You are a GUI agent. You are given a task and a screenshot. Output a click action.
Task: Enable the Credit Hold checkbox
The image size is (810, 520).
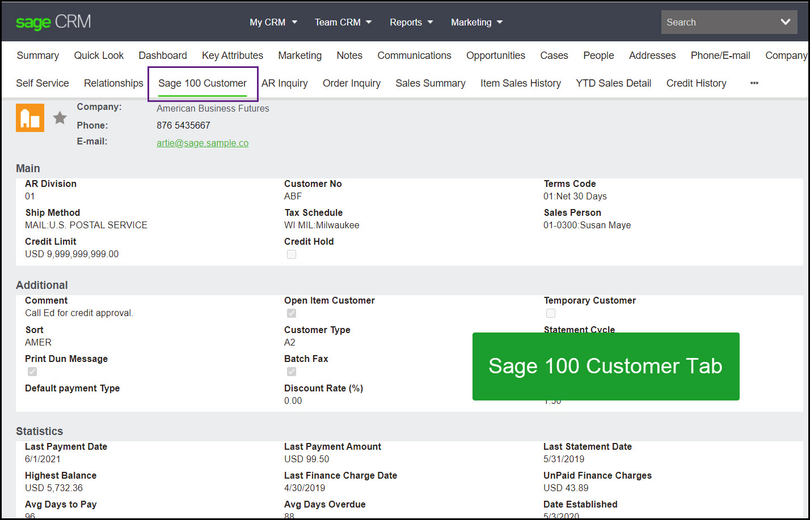click(x=291, y=254)
